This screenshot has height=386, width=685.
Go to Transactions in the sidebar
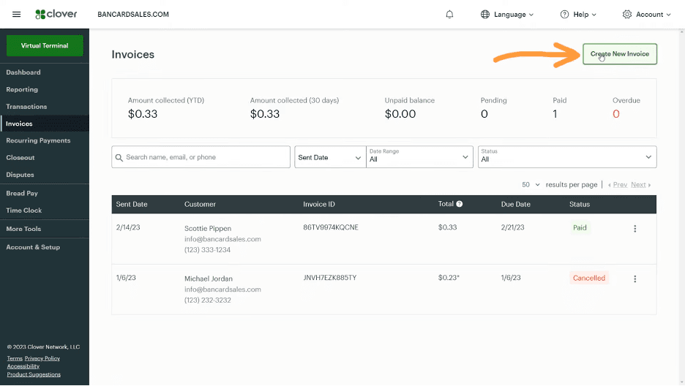pyautogui.click(x=26, y=107)
